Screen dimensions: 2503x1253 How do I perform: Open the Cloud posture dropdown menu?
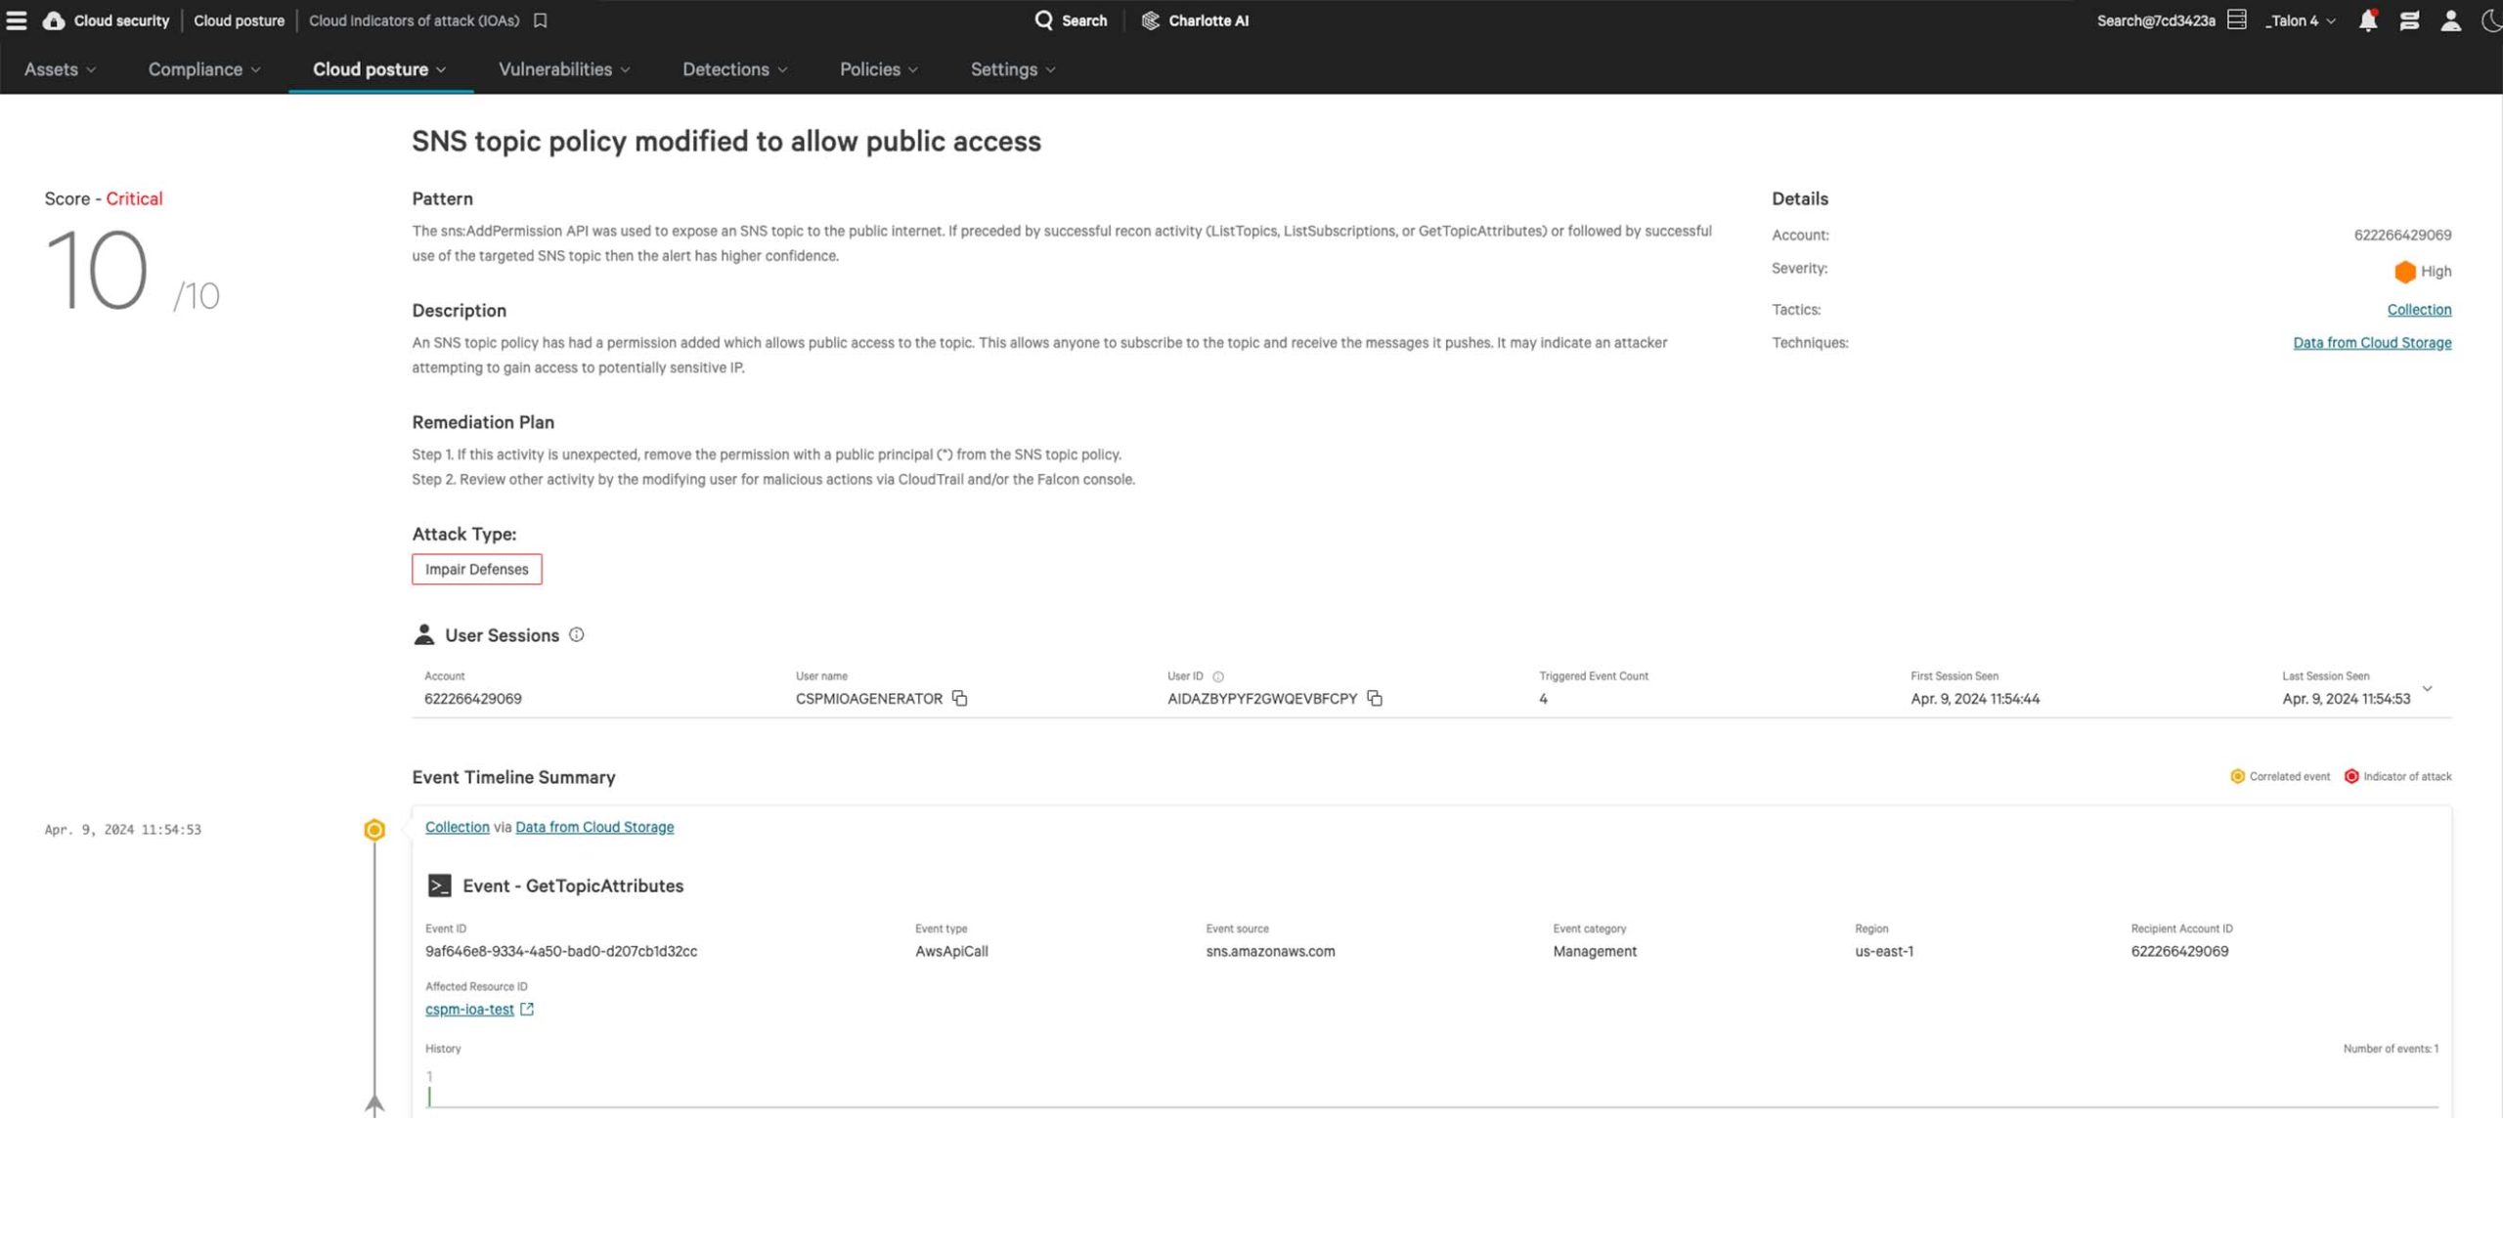point(379,69)
